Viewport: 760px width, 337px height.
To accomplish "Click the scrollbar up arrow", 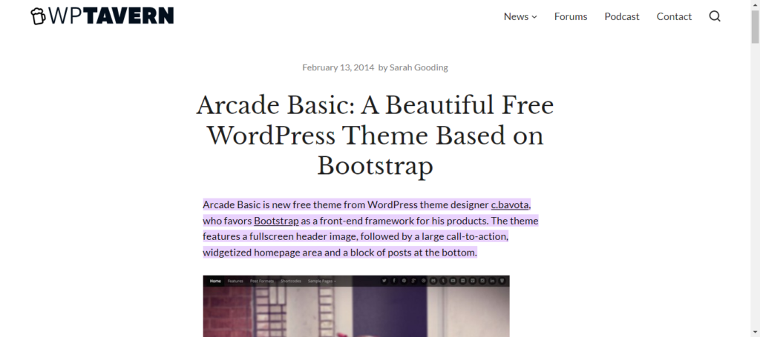I will click(755, 4).
